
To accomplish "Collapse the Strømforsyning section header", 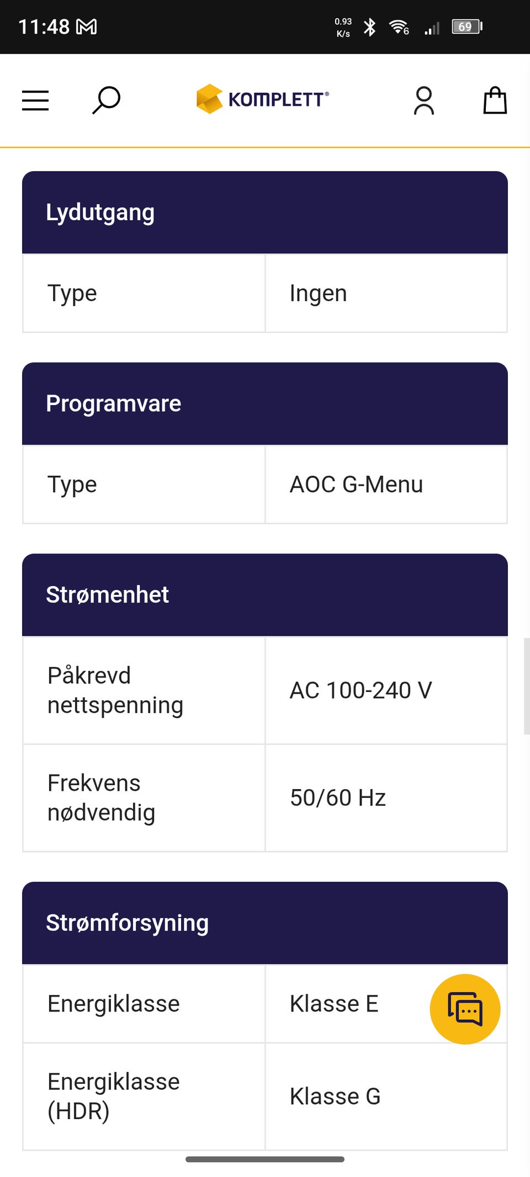I will [265, 923].
